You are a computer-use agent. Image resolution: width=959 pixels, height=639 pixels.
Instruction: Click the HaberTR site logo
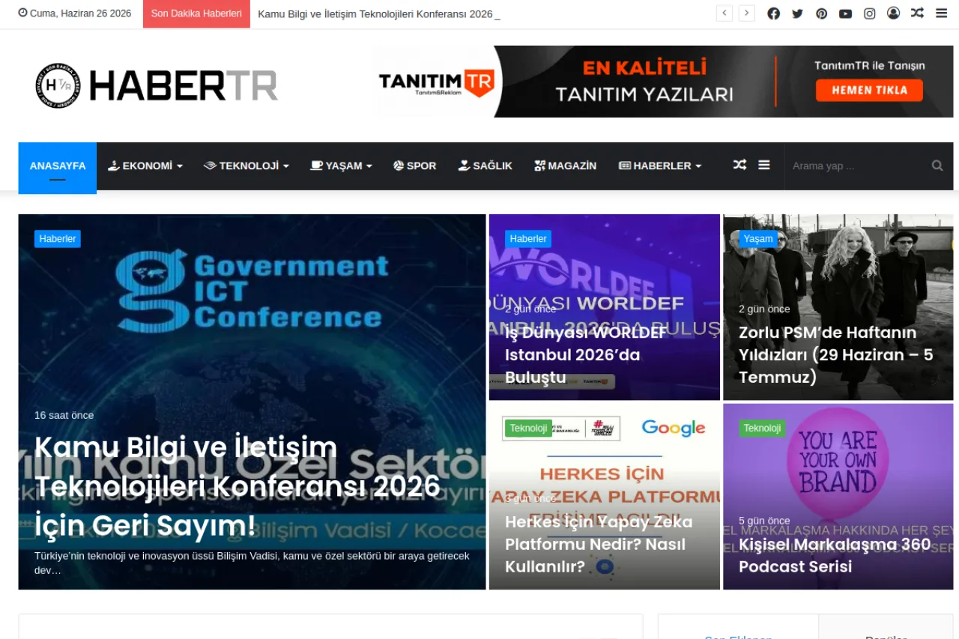point(157,85)
